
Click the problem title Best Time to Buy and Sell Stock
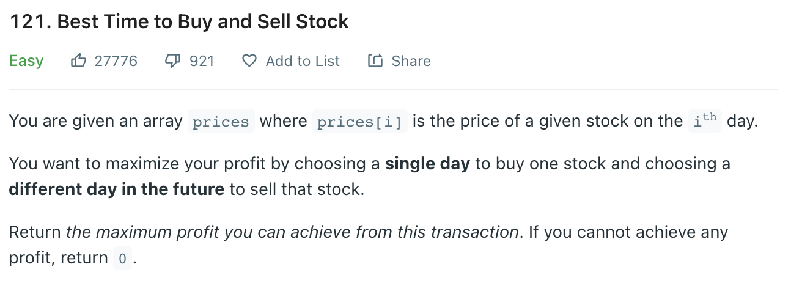click(x=178, y=22)
